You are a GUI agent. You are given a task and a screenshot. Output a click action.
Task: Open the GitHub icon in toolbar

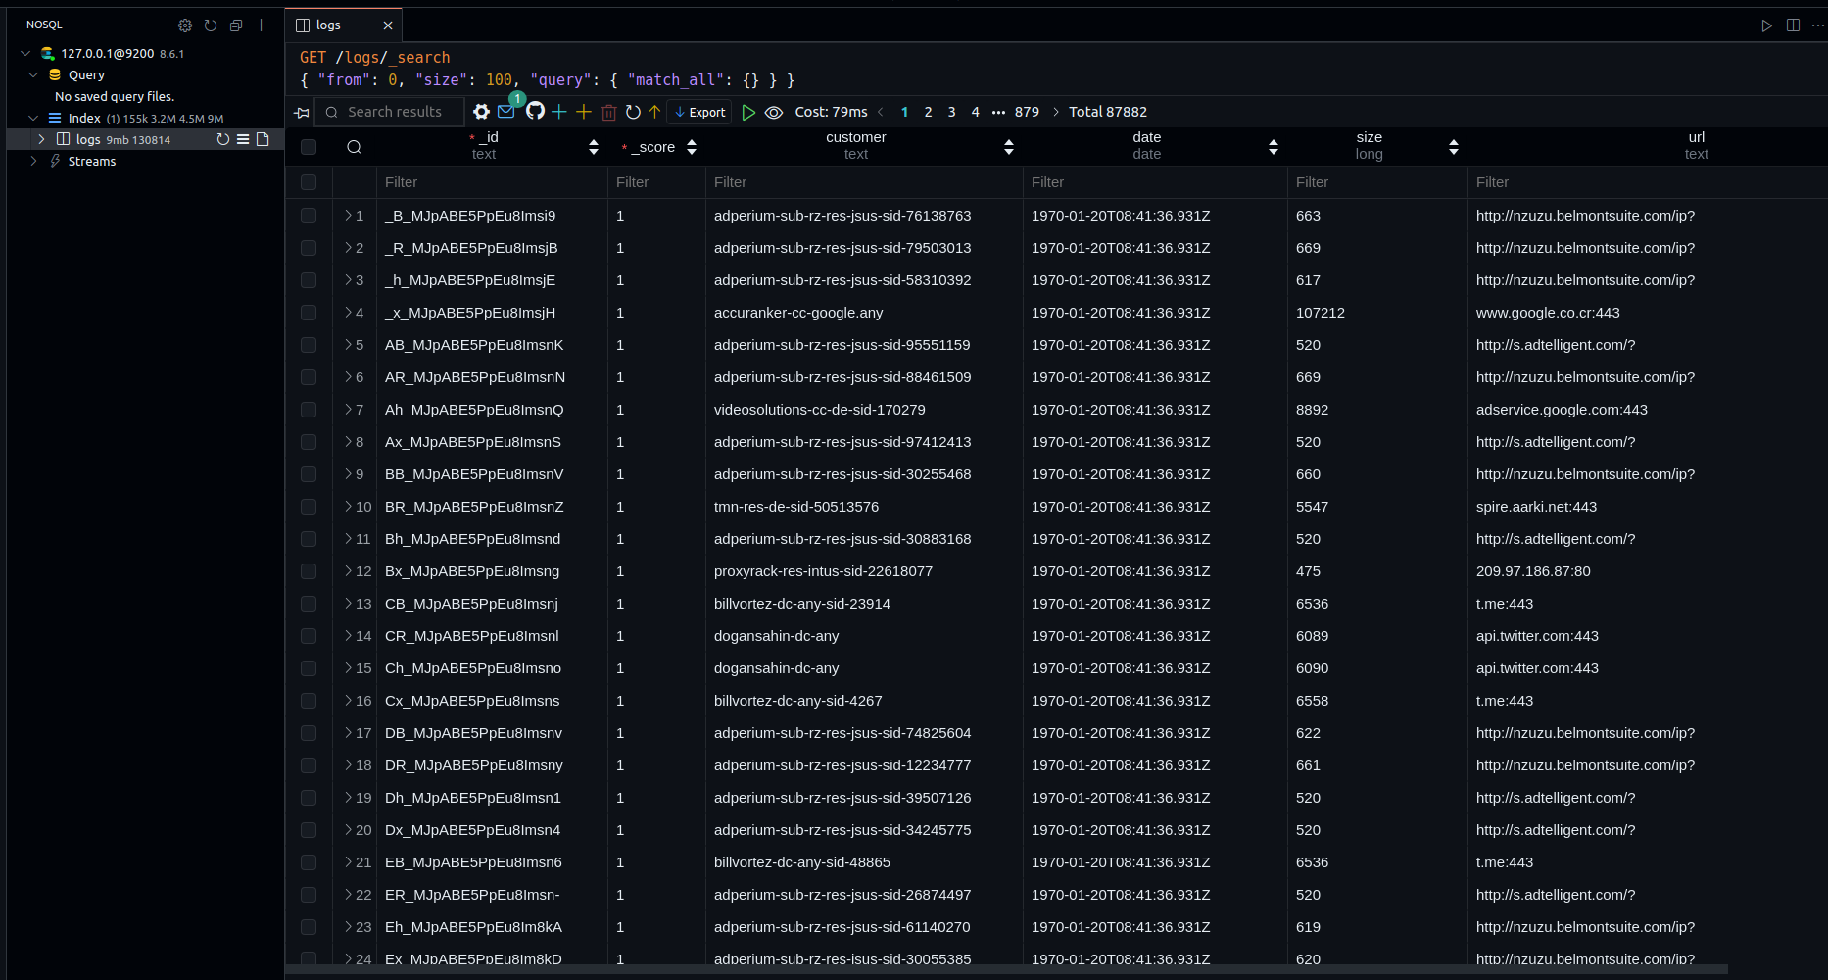(x=535, y=112)
